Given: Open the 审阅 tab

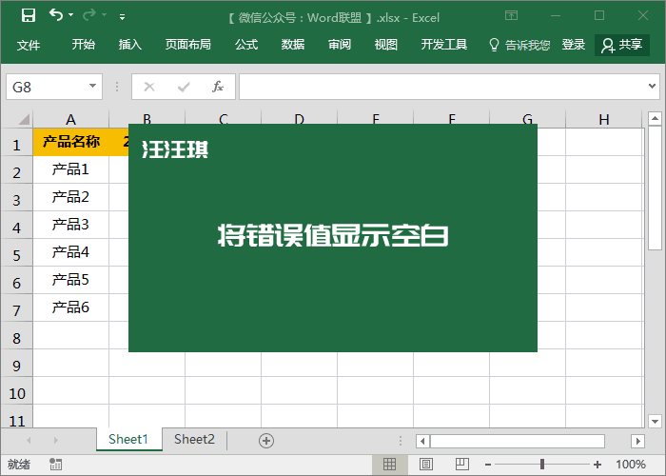Looking at the screenshot, I should 340,44.
